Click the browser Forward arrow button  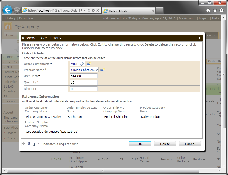(17, 10)
